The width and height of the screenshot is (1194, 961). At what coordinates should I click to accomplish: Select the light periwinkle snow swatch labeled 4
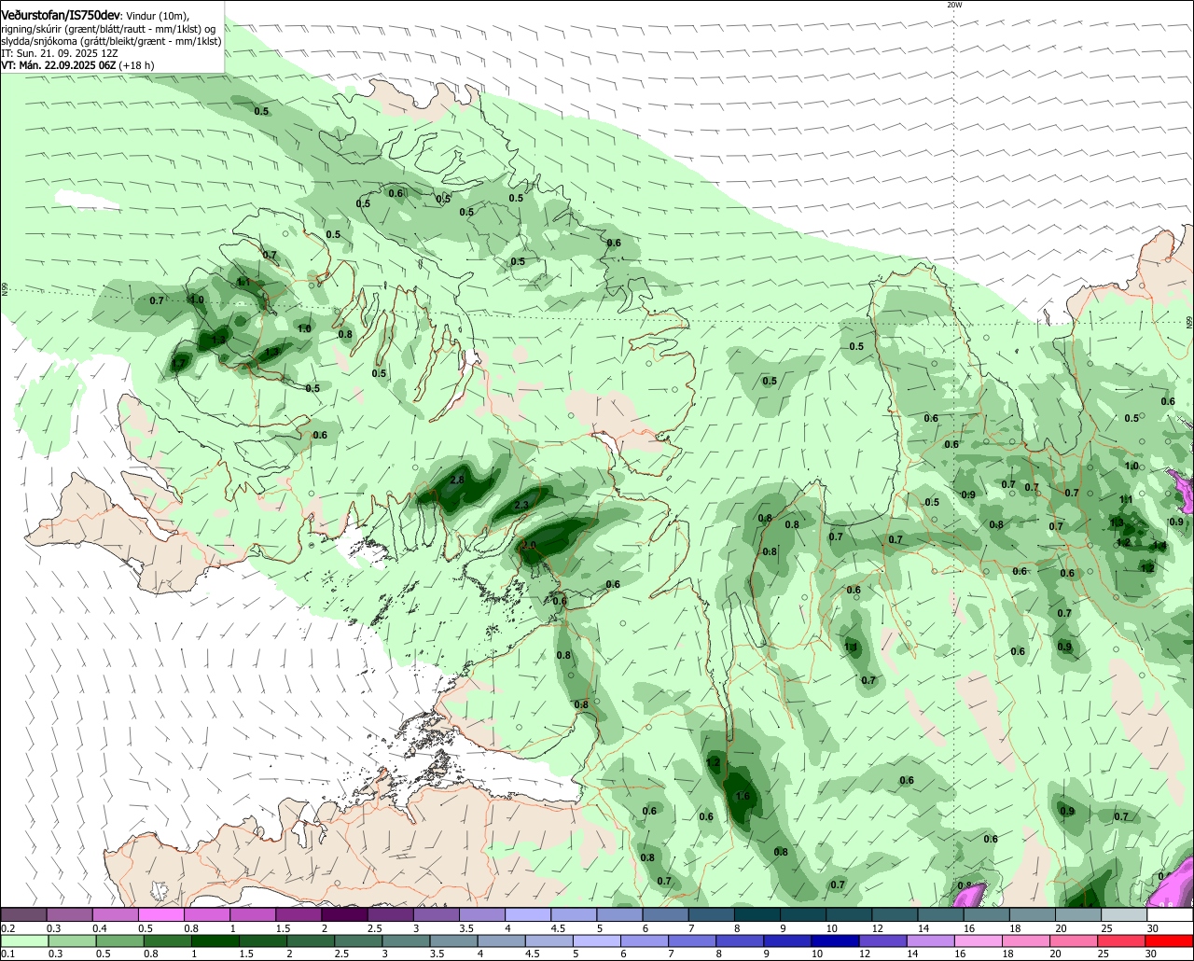528,914
